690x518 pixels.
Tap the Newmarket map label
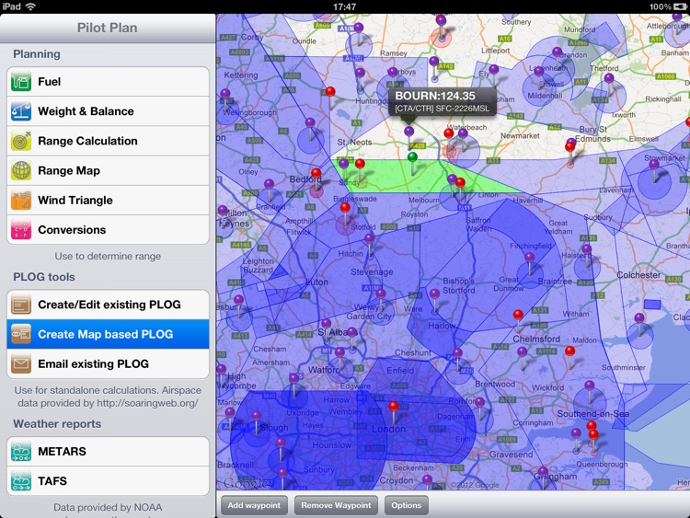pyautogui.click(x=520, y=136)
